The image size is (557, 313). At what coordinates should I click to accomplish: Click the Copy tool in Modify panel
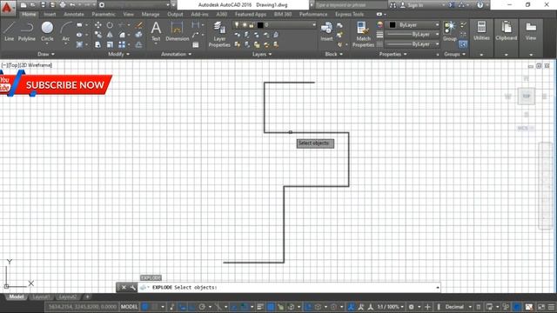pyautogui.click(x=97, y=35)
